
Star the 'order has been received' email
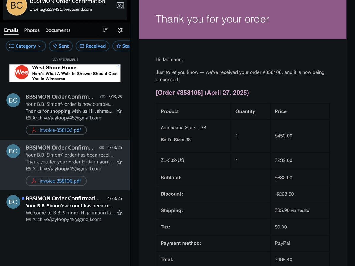(x=119, y=162)
